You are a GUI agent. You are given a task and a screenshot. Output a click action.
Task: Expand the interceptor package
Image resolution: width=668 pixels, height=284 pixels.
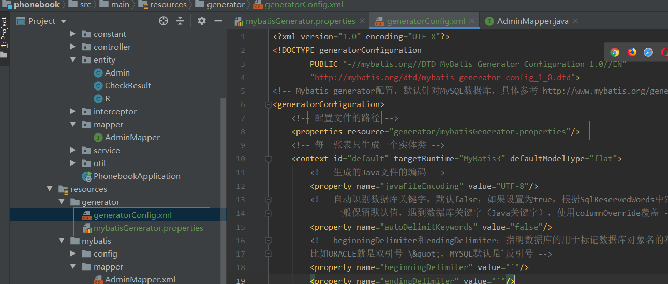pos(73,112)
